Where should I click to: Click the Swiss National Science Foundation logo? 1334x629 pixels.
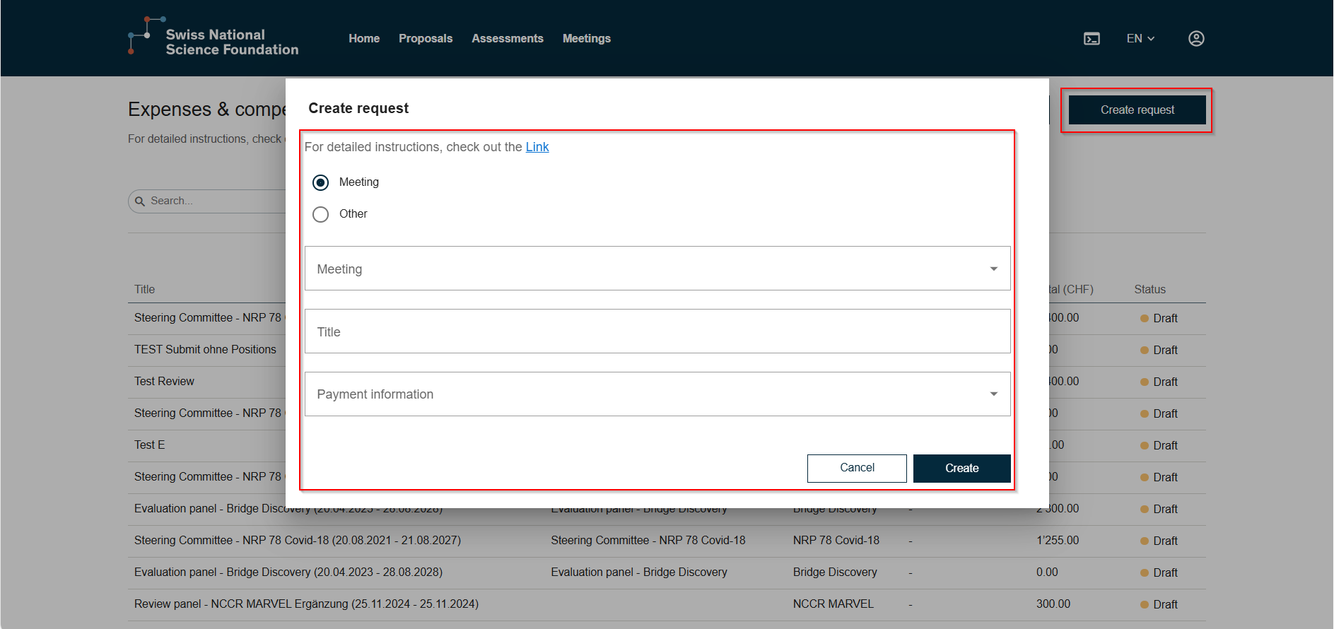pyautogui.click(x=213, y=39)
